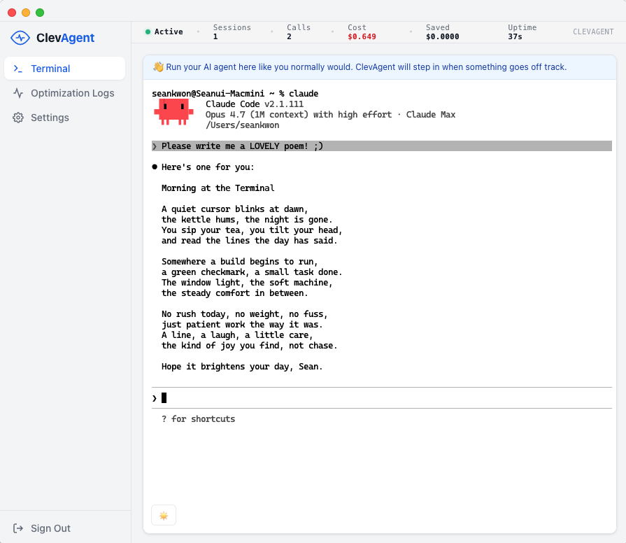Click the red Cost value $0.649
The height and width of the screenshot is (543, 626).
coord(362,36)
